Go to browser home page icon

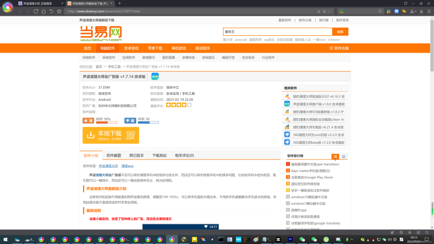[43, 11]
